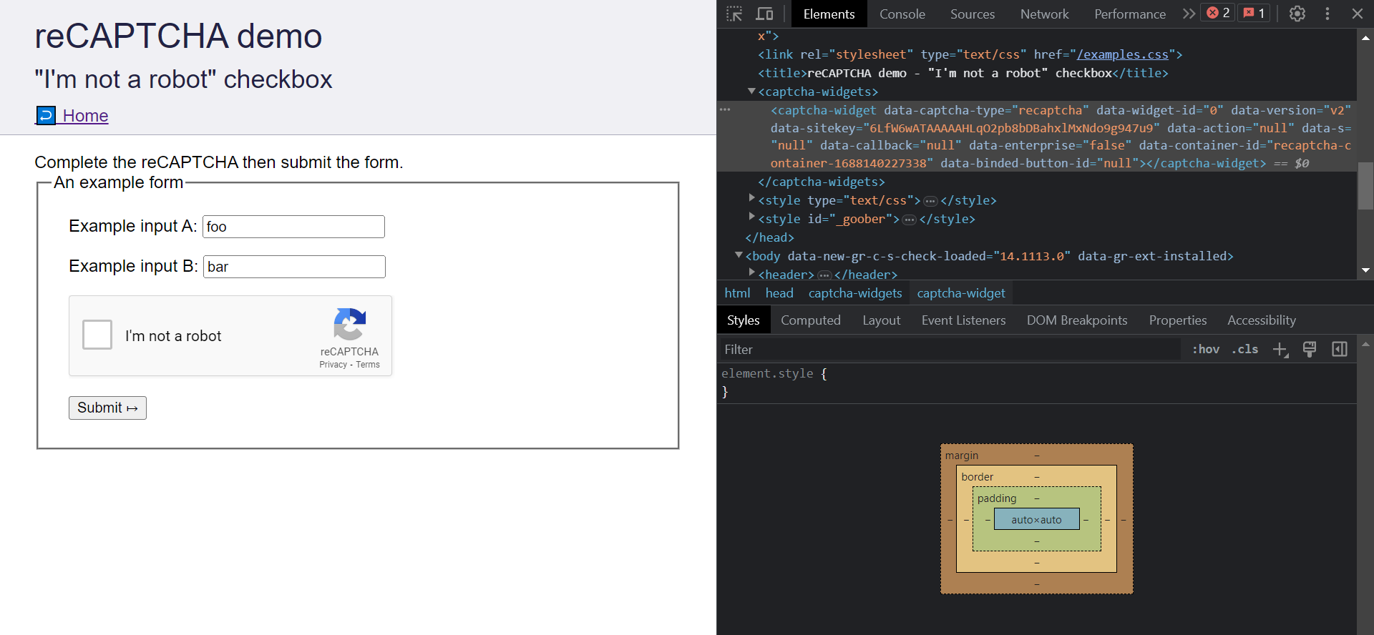
Task: Toggle the :hov element state button
Action: click(x=1206, y=349)
